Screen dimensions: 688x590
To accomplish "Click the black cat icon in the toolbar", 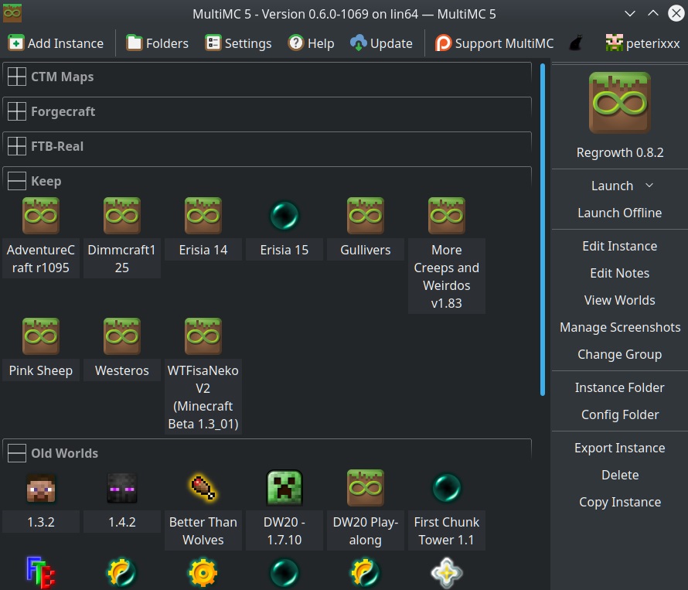I will pos(575,43).
